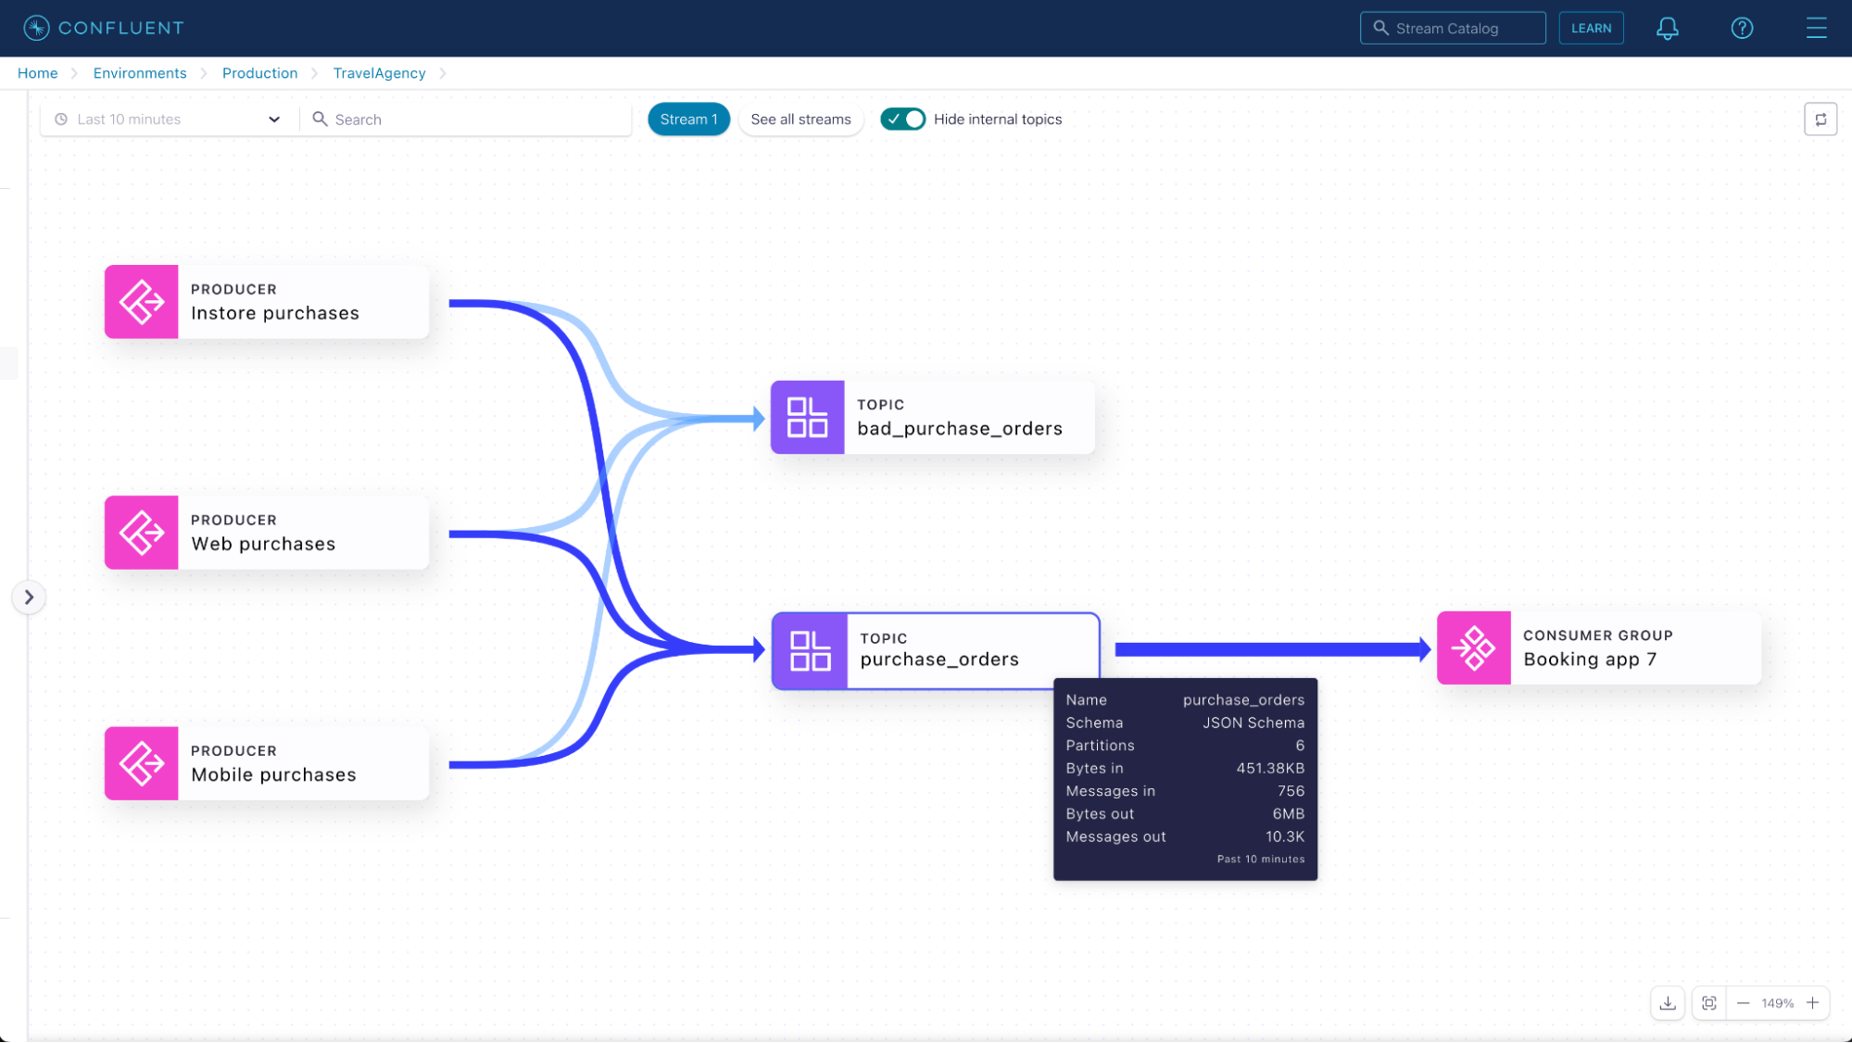The height and width of the screenshot is (1043, 1852).
Task: Click the Stream Catalog search field
Action: 1452,28
